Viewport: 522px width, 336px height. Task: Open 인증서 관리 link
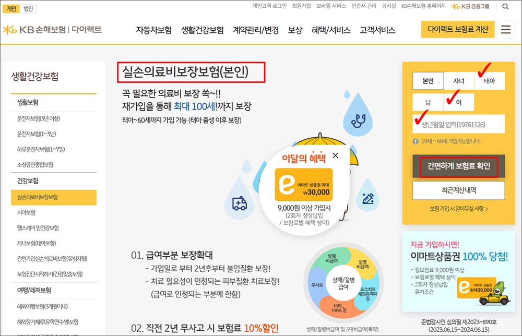[x=363, y=6]
